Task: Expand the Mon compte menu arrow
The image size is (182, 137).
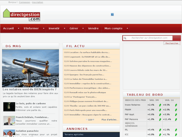Action: pos(127,28)
